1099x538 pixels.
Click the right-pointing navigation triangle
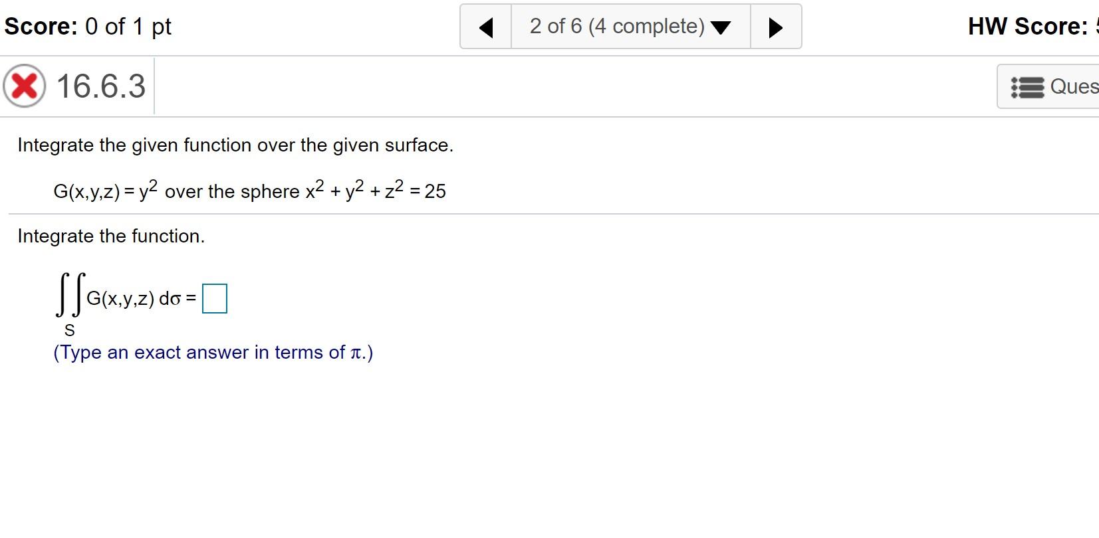click(775, 27)
